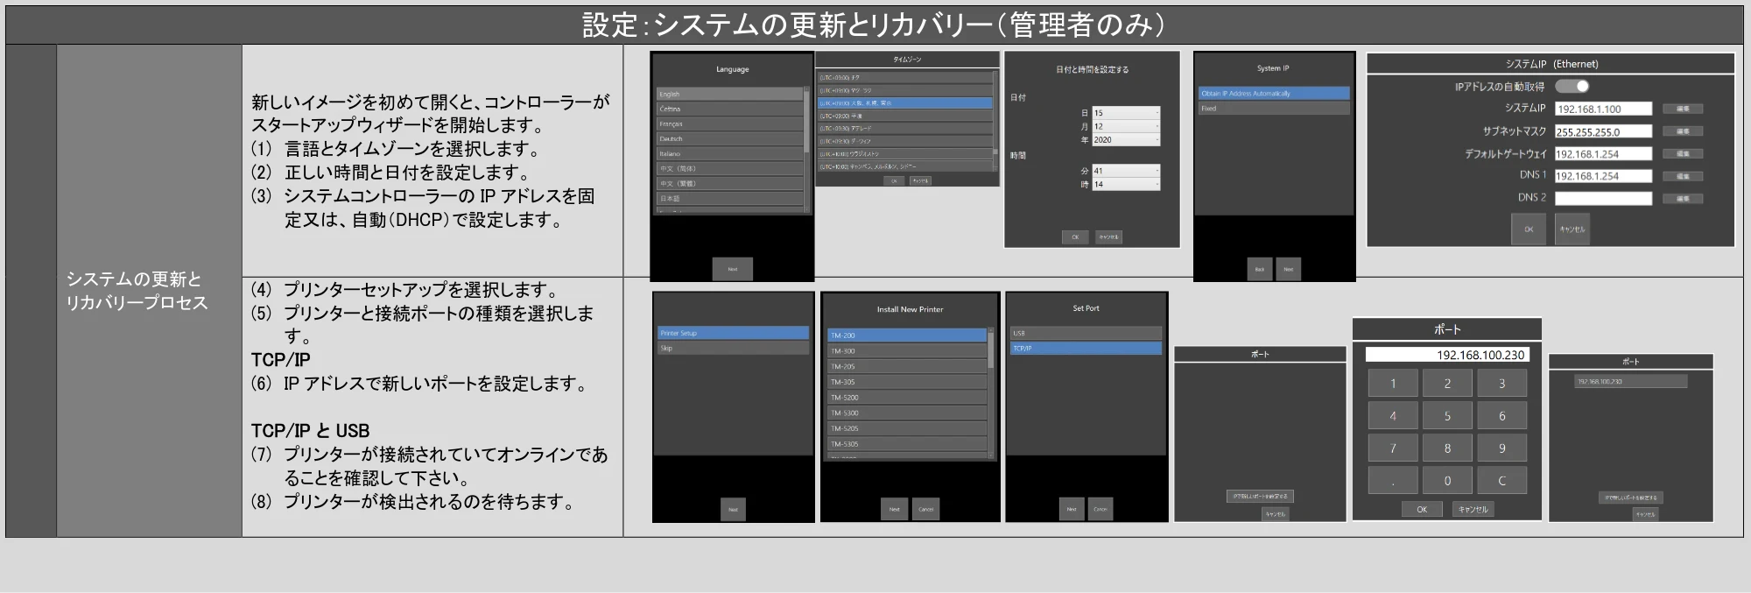Select Fixed in the System IP screen
Viewport: 1751px width, 593px height.
[1274, 109]
